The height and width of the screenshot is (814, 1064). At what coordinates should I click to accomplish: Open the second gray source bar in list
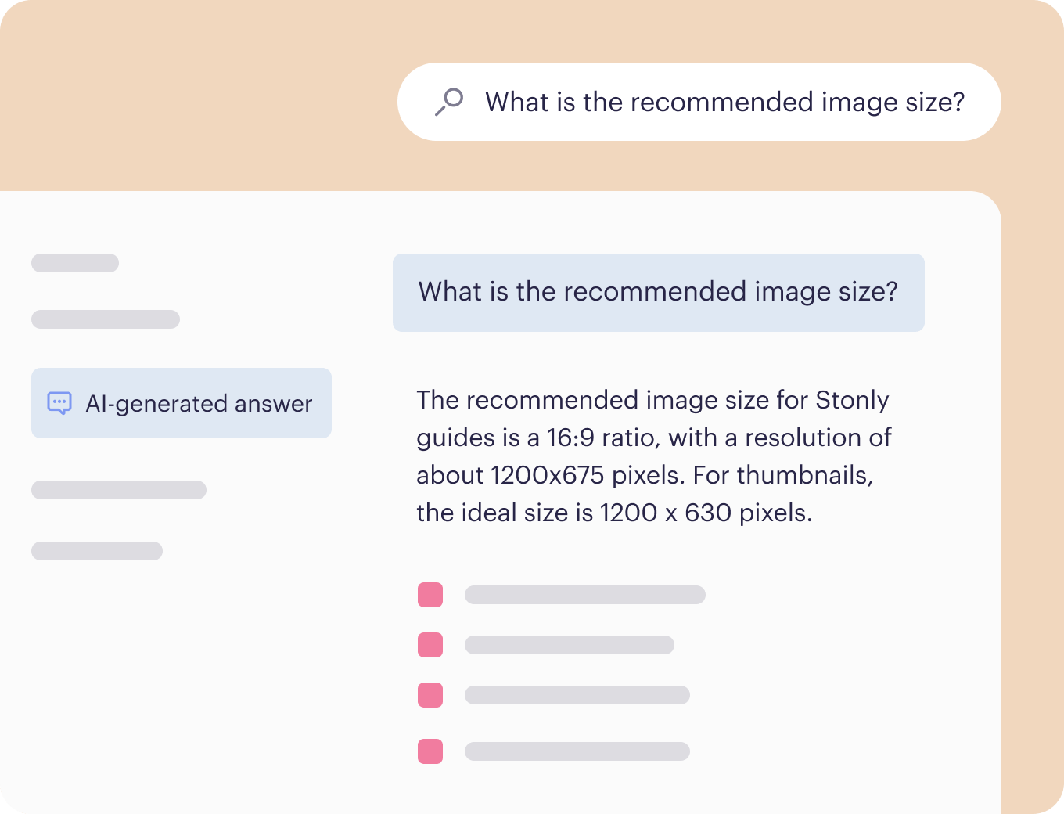570,645
